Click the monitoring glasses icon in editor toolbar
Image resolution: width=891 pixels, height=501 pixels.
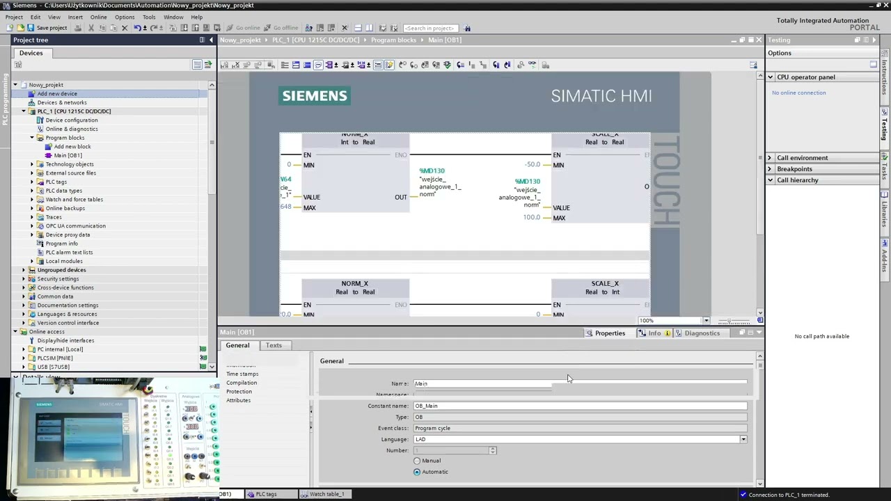point(532,65)
